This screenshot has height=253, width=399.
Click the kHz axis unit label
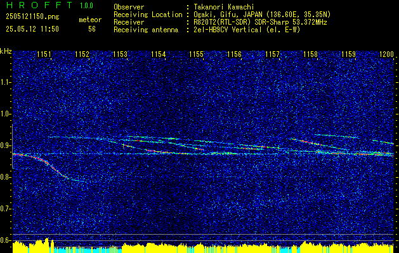pyautogui.click(x=6, y=51)
